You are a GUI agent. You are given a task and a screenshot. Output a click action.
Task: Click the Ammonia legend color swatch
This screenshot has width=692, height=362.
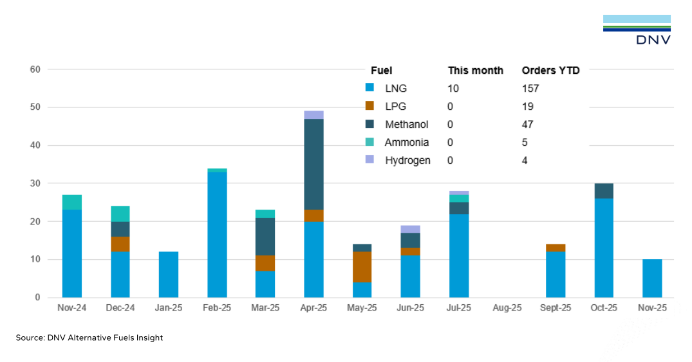(369, 142)
